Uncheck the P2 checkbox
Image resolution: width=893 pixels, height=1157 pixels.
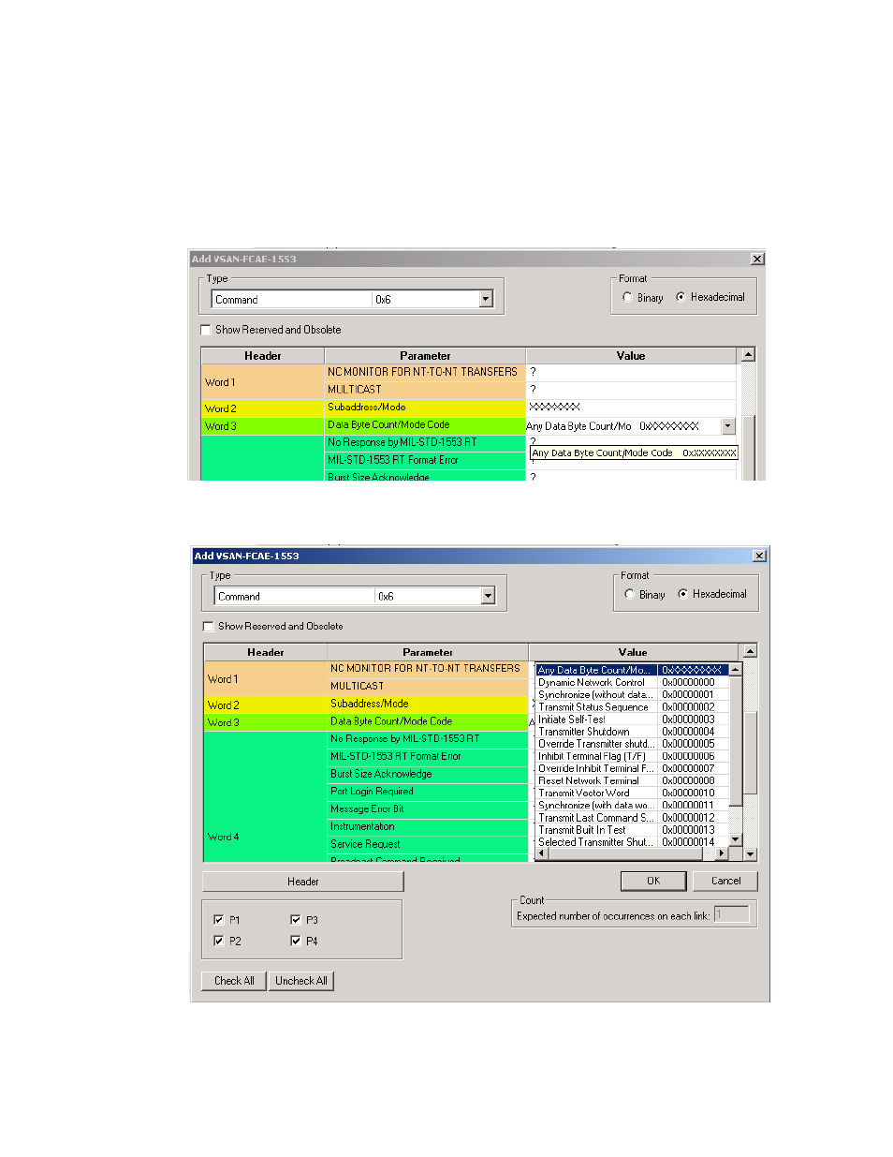click(218, 941)
